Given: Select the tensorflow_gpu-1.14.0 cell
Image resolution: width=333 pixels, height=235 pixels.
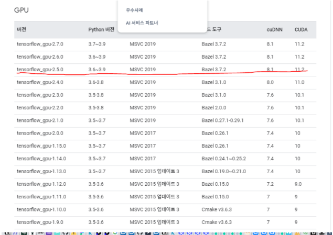Looking at the screenshot, I should (41, 159).
